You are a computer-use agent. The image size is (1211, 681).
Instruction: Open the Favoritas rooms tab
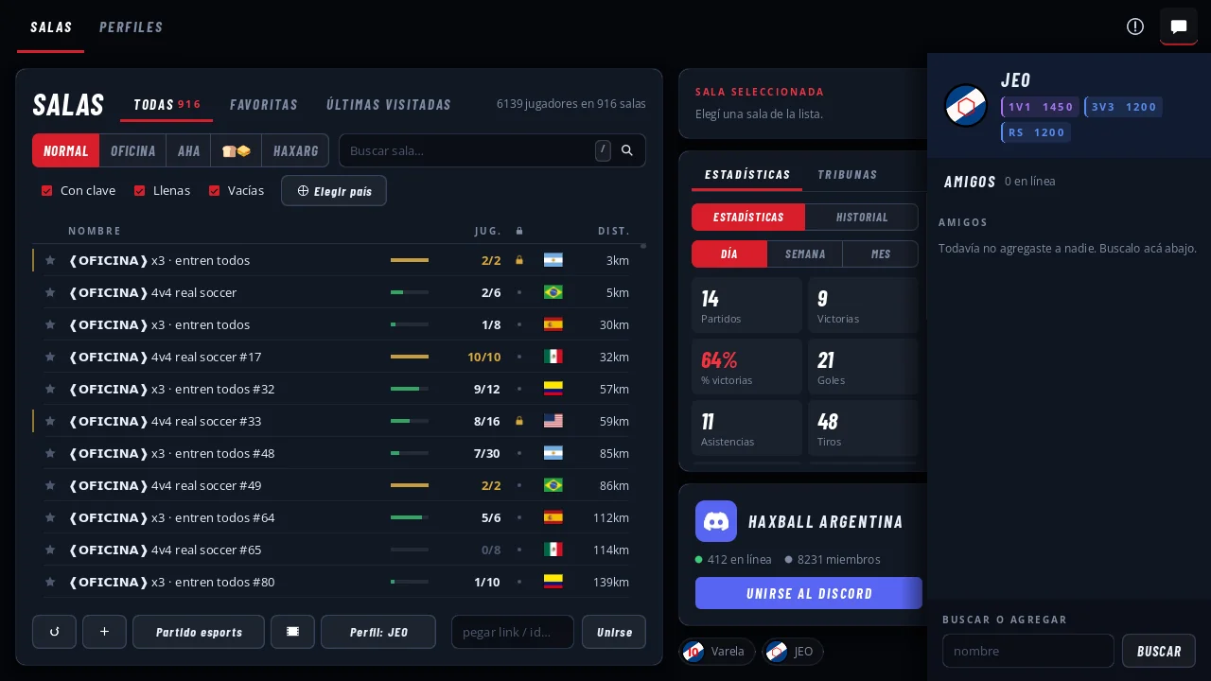click(264, 105)
